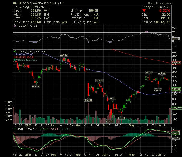182x157 pixels.
Task: Click the 'Nasdaq GS' exchange label
Action: (x=57, y=3)
